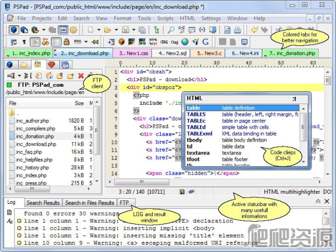Click the globe browser preview icon
Image resolution: width=336 pixels, height=252 pixels.
click(x=185, y=42)
